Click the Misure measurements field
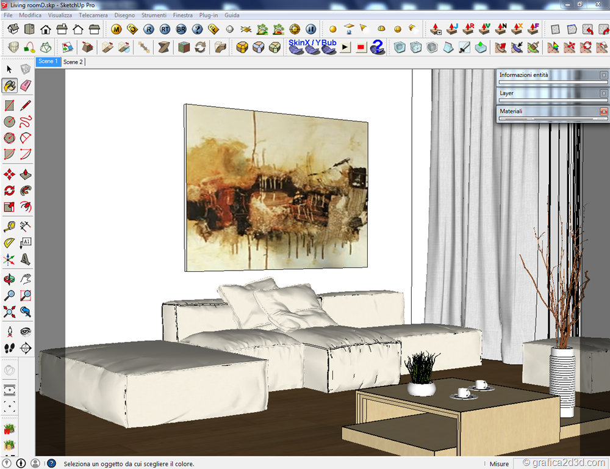This screenshot has width=610, height=469. coord(560,464)
